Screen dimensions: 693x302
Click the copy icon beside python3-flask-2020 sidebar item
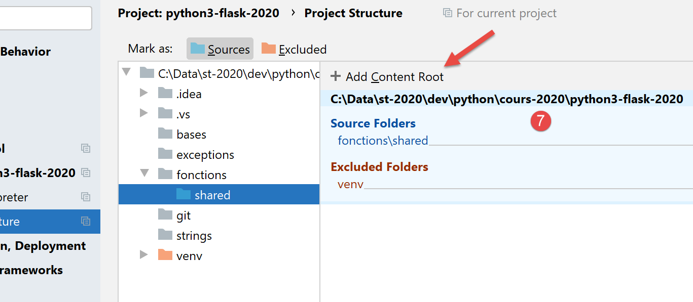coord(86,172)
